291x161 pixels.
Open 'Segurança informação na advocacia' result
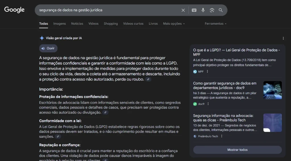click(223, 118)
